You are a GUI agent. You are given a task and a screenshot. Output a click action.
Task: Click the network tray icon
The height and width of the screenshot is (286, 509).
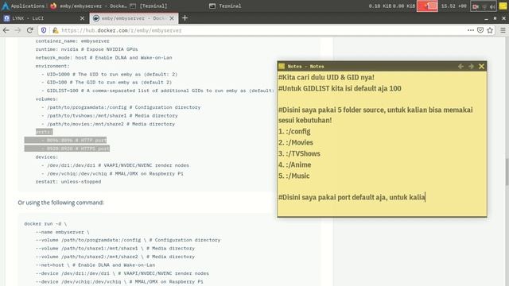click(x=484, y=6)
